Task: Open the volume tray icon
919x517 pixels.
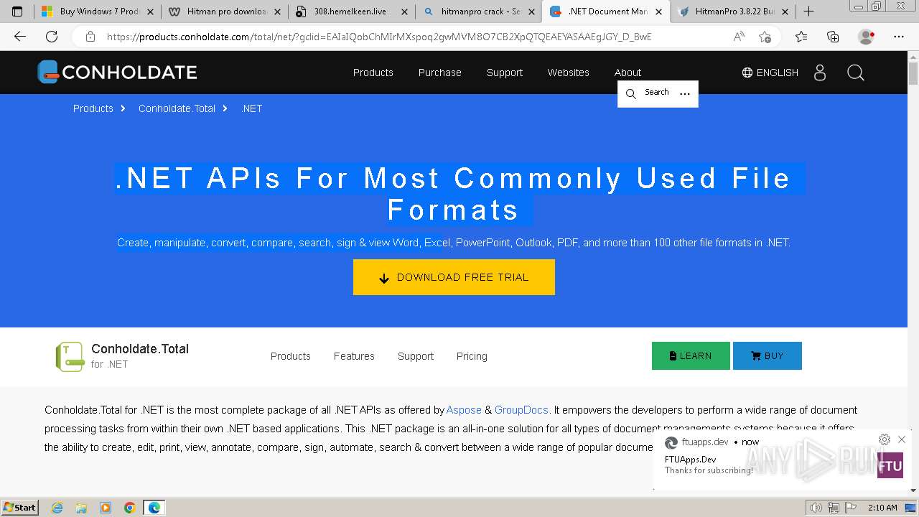Action: [x=816, y=508]
